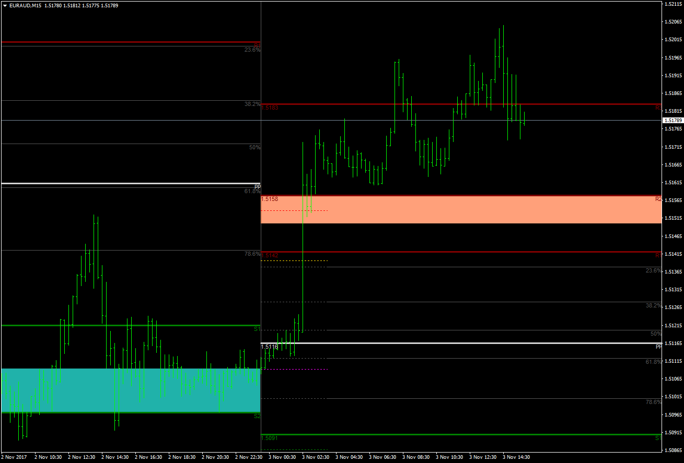Click the salmon R2 resistance zone rectangle
The height and width of the screenshot is (463, 684).
(461, 210)
